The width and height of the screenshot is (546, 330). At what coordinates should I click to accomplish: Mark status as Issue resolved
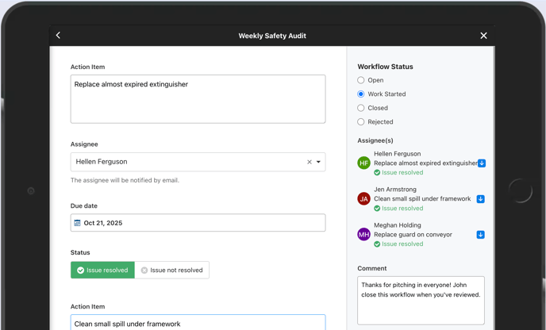click(102, 271)
